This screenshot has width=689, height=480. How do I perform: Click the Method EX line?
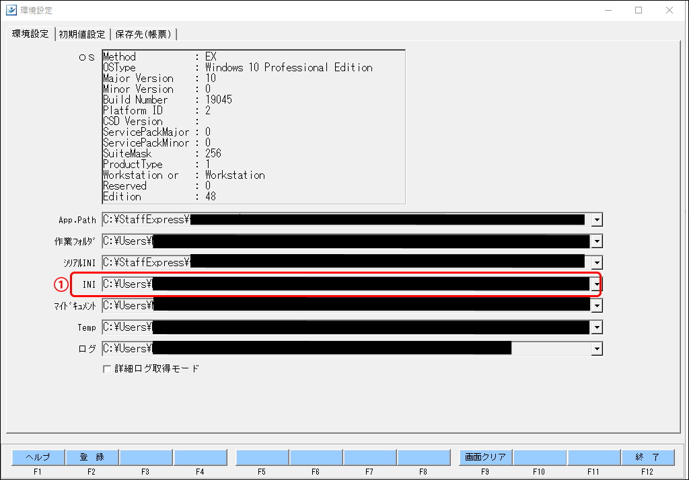click(x=160, y=56)
